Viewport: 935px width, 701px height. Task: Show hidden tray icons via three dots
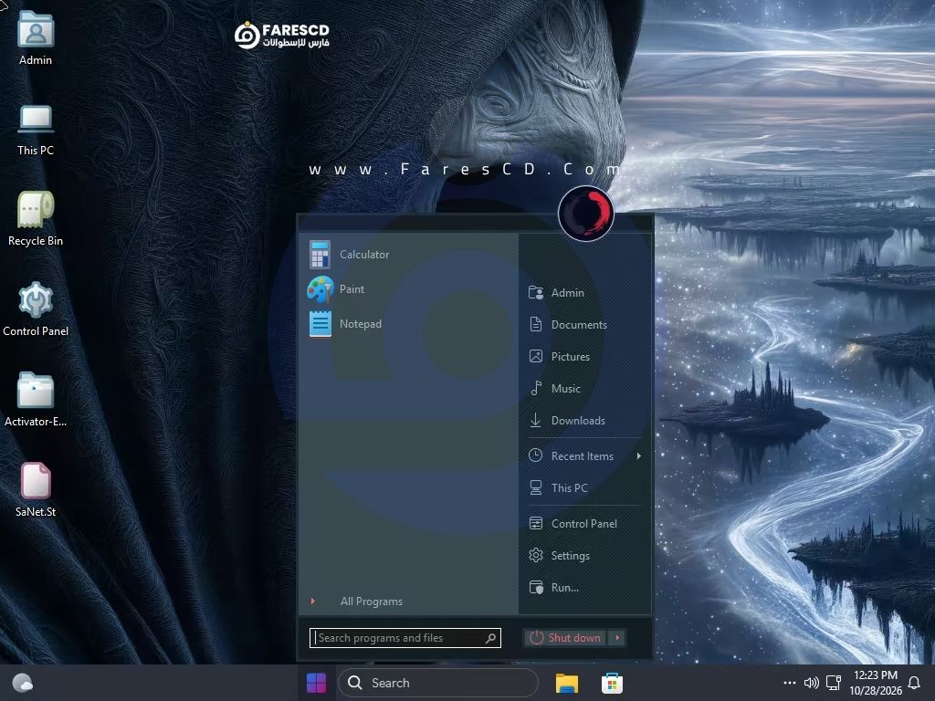tap(790, 683)
